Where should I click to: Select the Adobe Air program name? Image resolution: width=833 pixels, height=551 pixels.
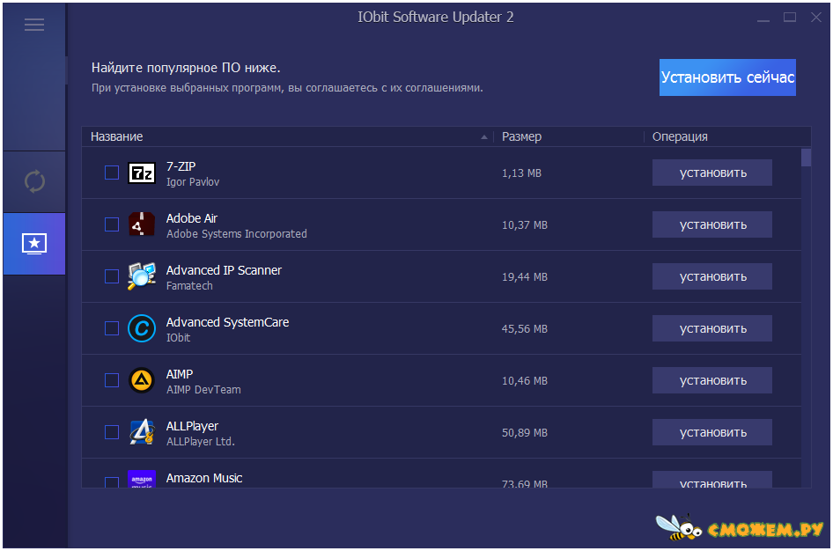[x=192, y=218]
